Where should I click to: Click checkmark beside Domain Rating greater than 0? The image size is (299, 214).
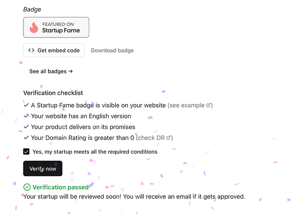pos(26,138)
